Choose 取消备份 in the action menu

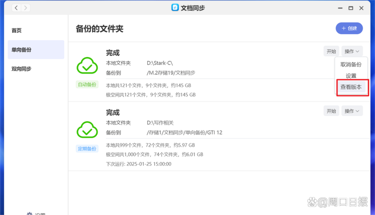(x=351, y=65)
